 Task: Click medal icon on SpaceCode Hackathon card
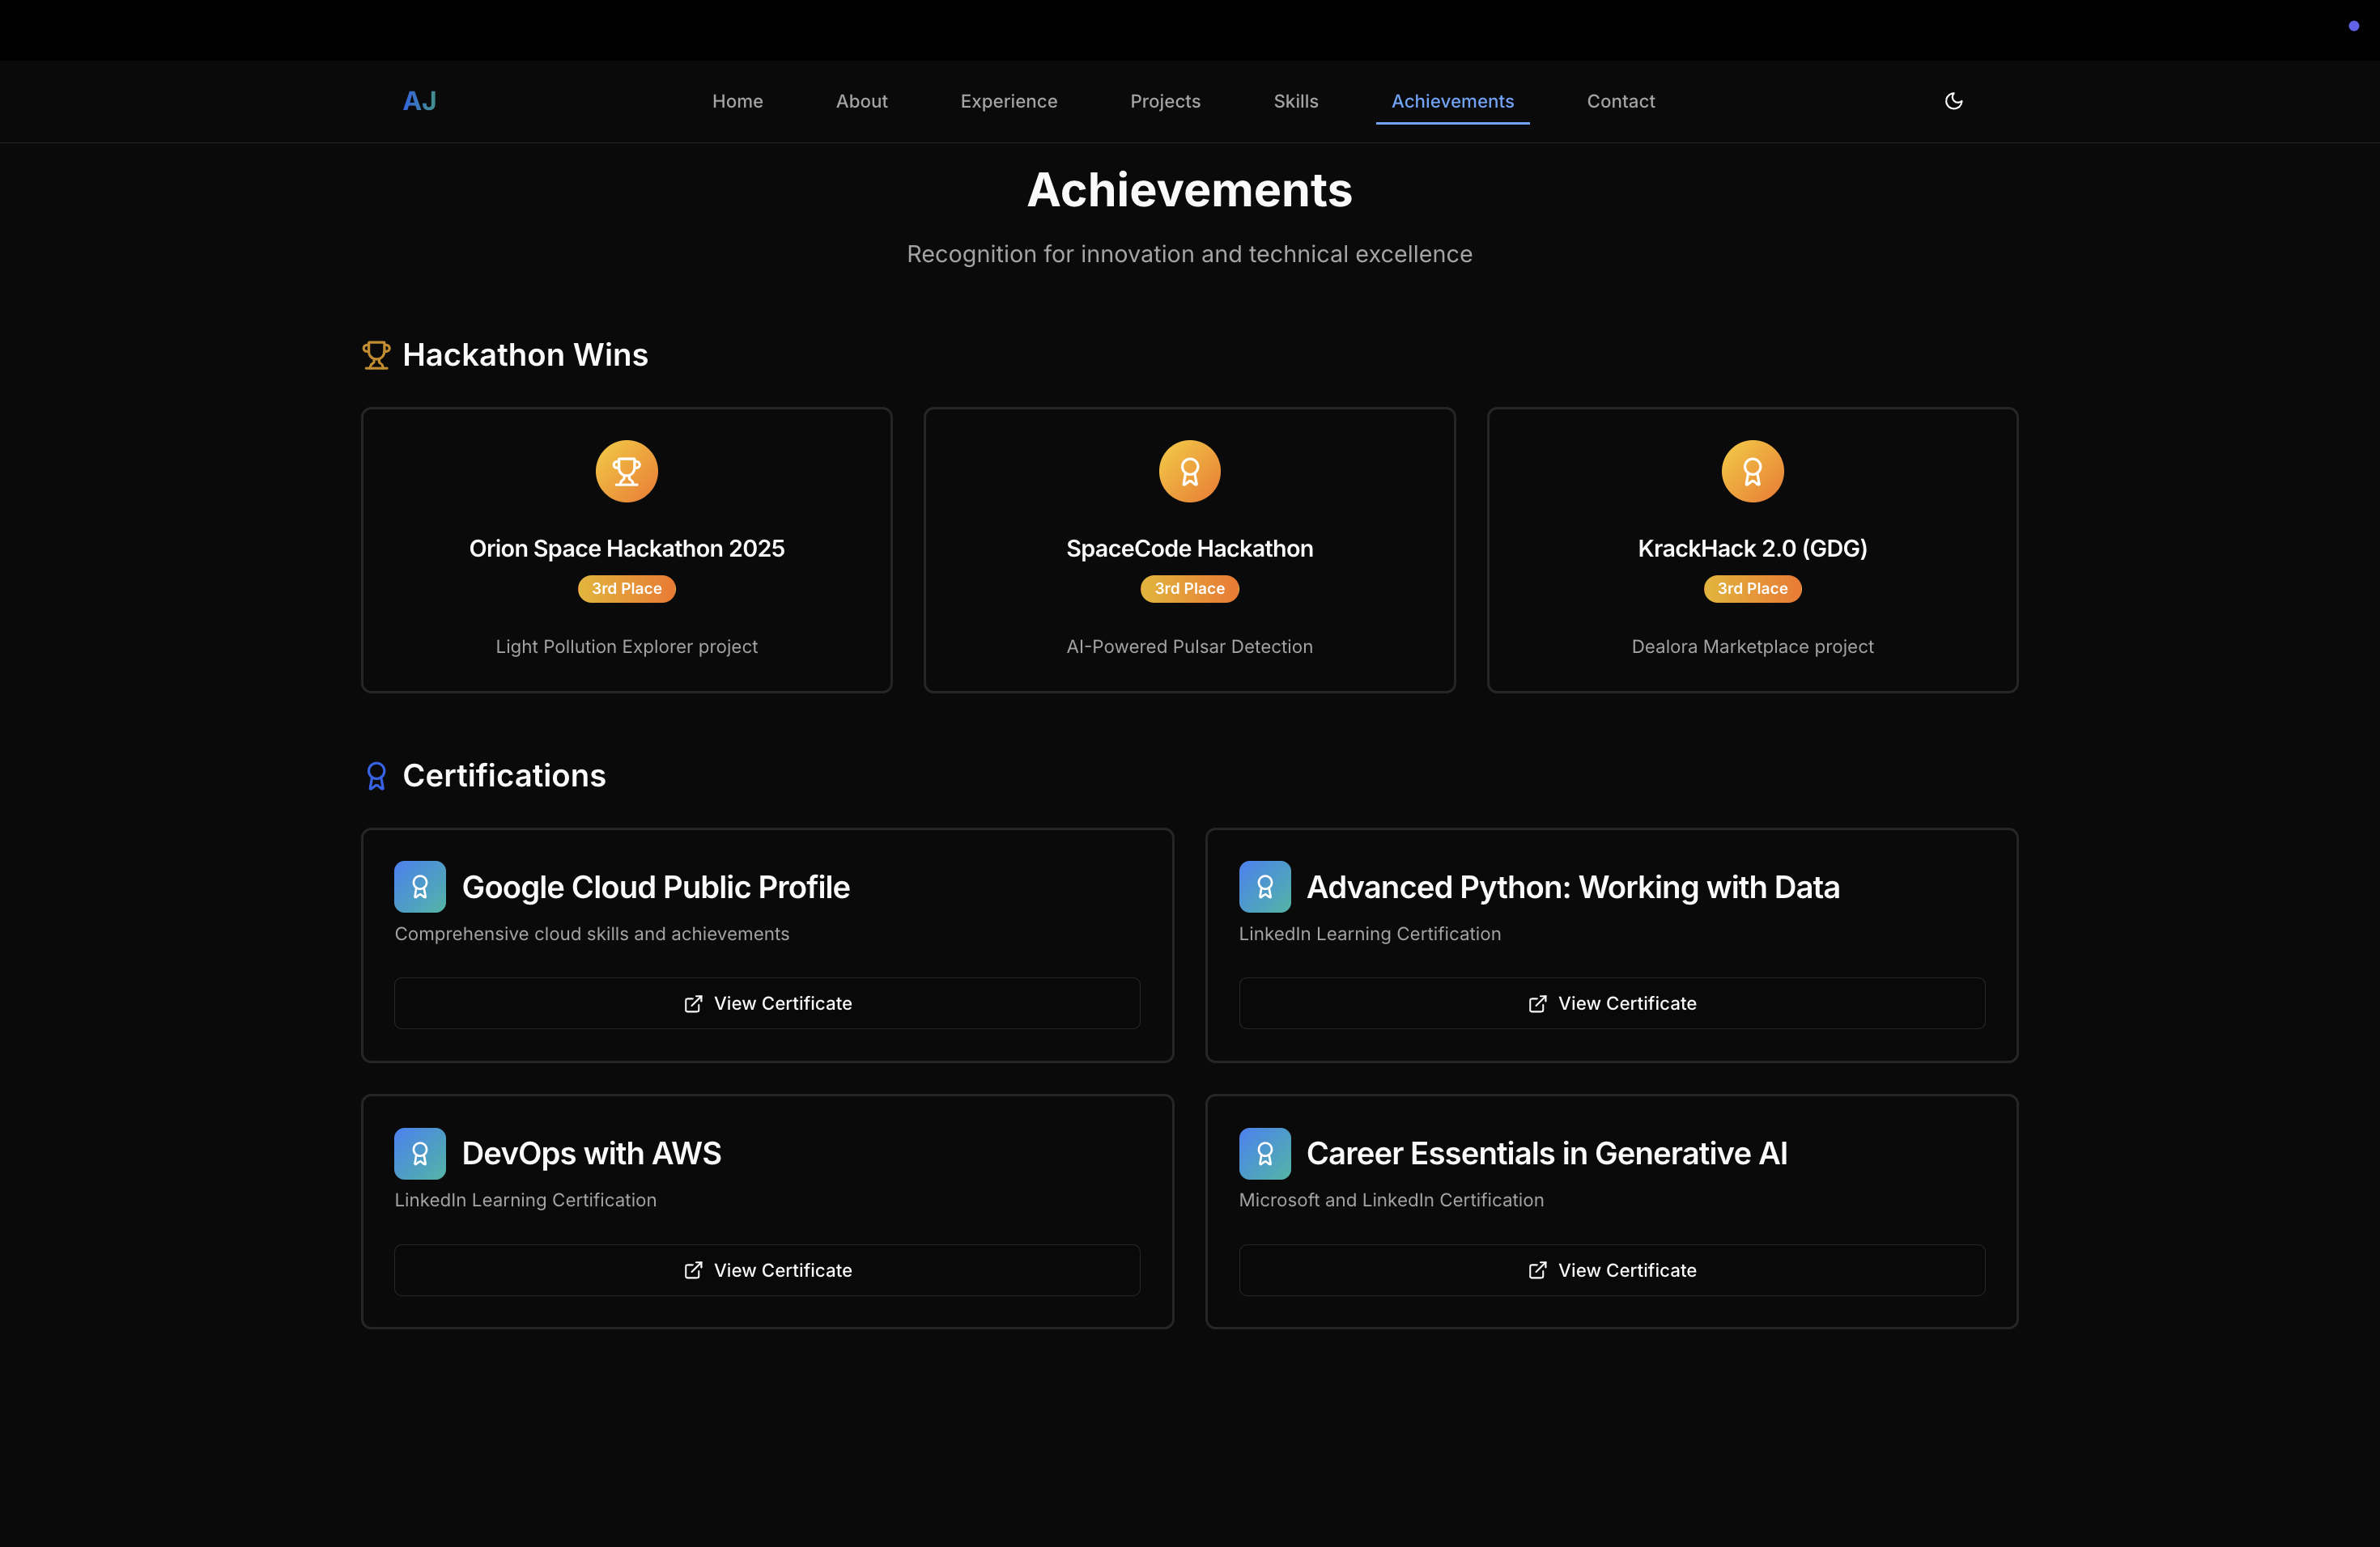pos(1189,471)
